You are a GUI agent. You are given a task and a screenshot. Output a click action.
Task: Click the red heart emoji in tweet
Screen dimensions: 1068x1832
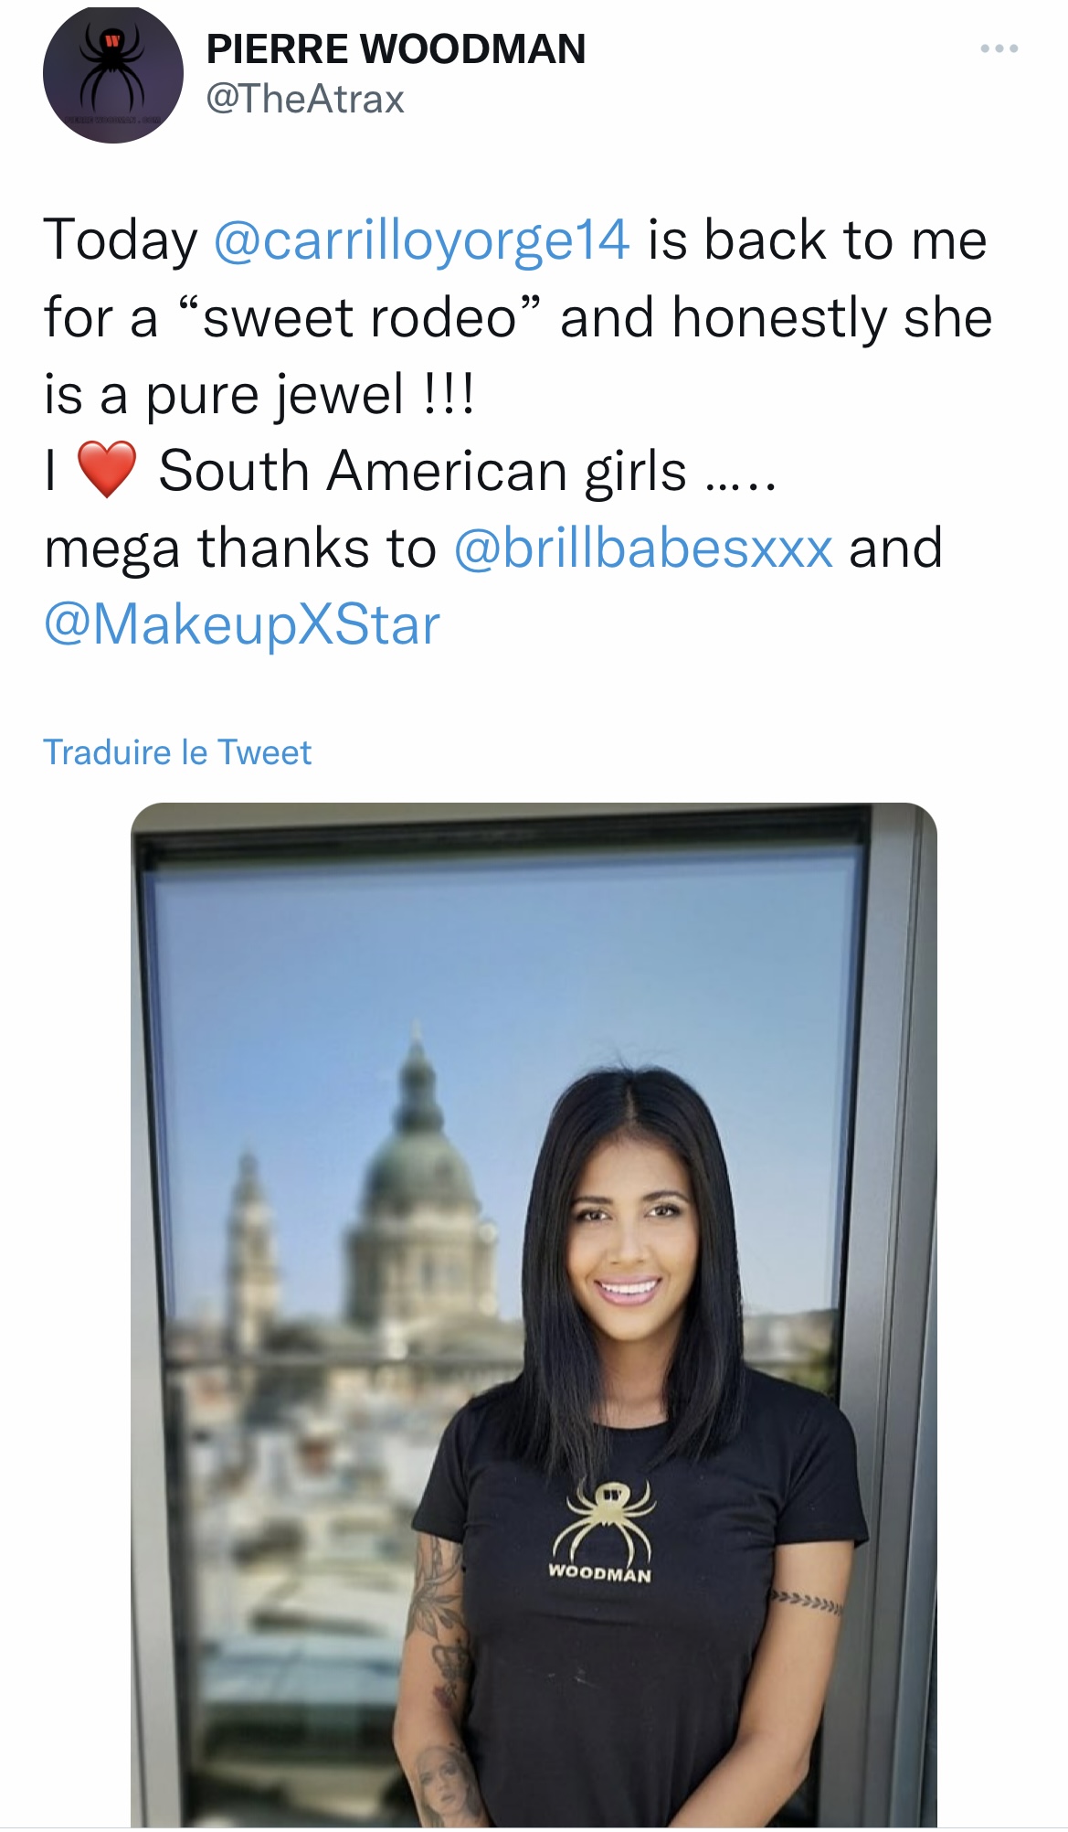click(x=107, y=469)
